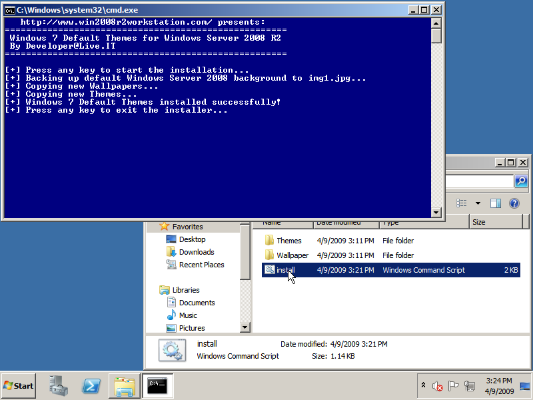
Task: Click File folder type in the Themes row
Action: [398, 241]
